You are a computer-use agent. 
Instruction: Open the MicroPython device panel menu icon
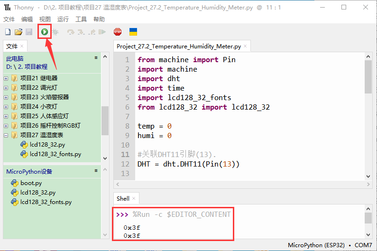tap(96, 170)
